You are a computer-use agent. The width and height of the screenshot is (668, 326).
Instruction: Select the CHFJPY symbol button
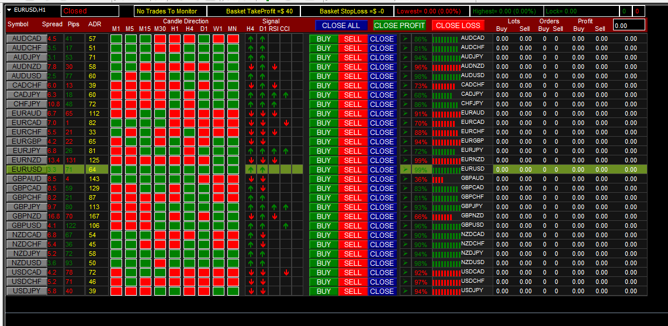(26, 105)
